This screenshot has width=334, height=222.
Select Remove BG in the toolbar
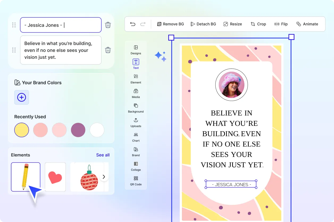pos(170,24)
